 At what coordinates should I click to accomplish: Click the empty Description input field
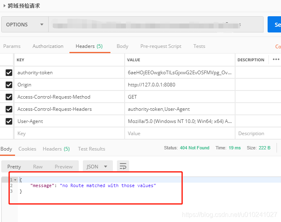click(258, 134)
